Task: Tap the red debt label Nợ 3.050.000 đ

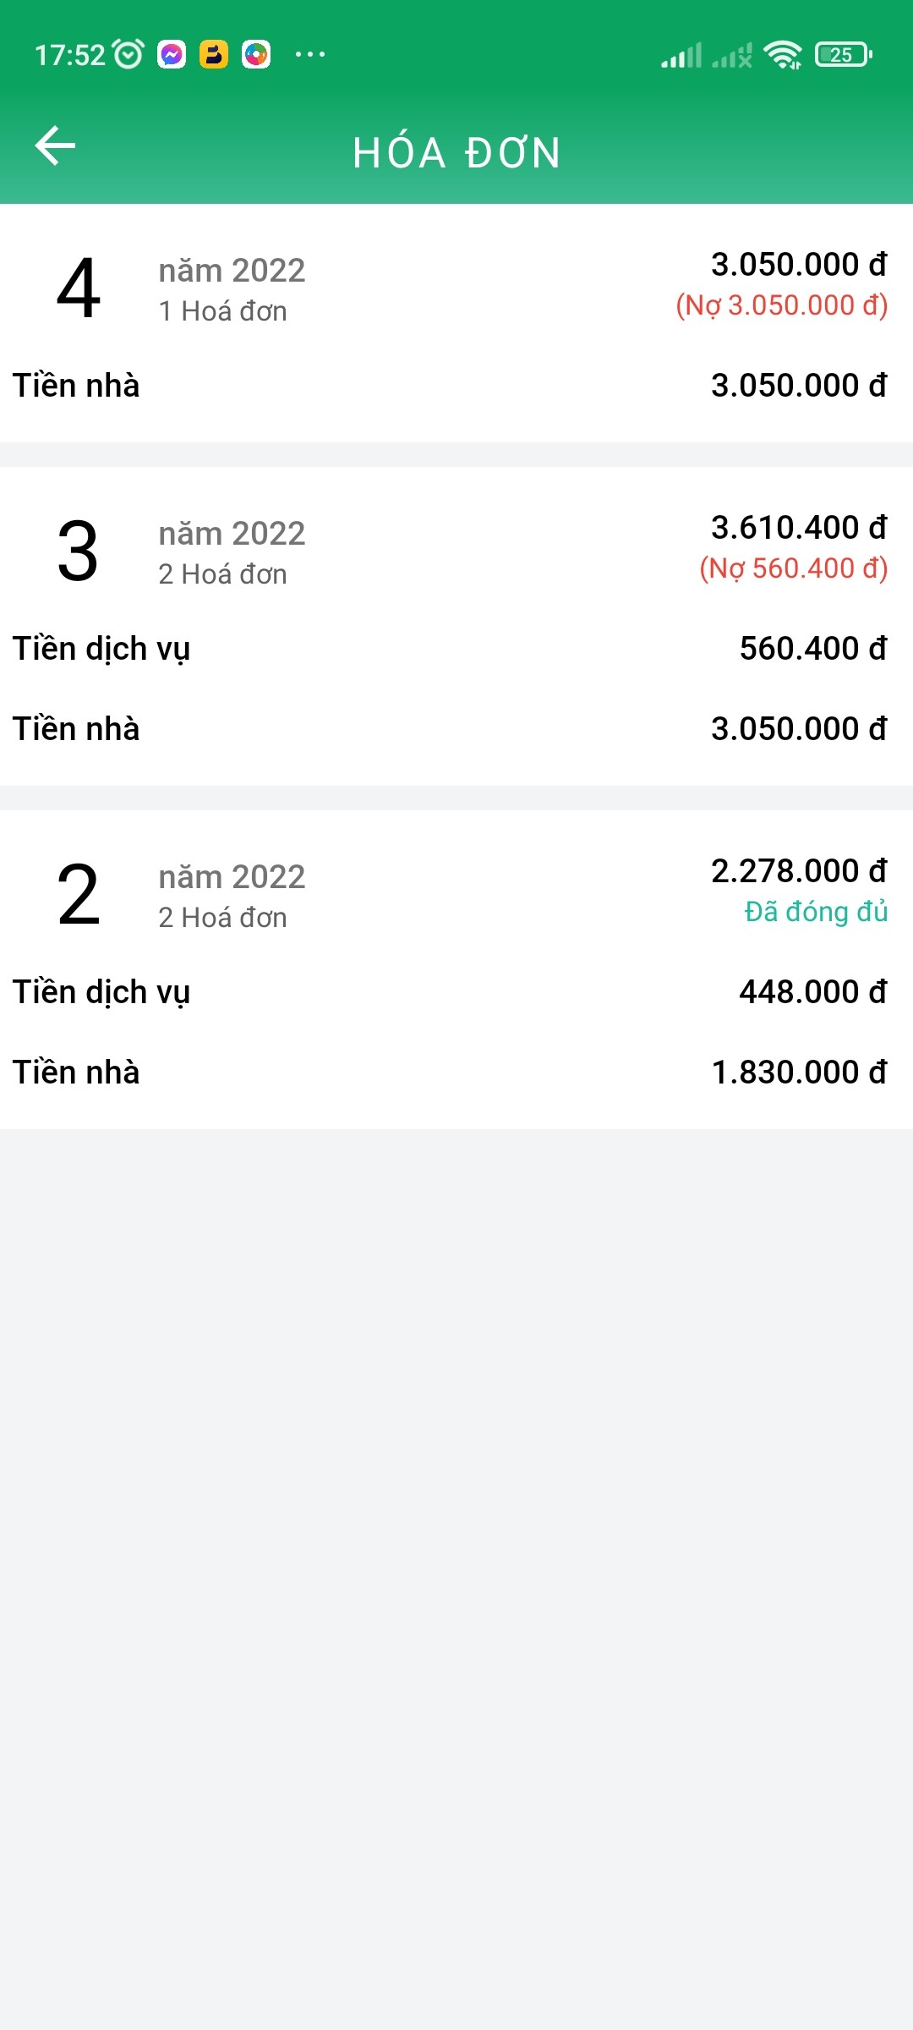Action: (781, 305)
